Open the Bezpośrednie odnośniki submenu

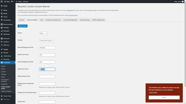tap(5, 81)
